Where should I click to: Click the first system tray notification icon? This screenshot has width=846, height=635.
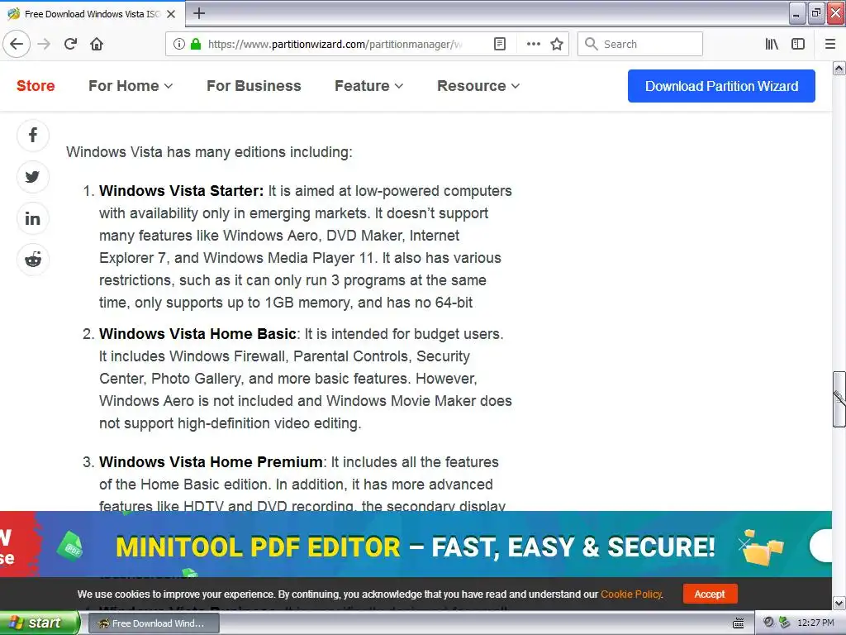tap(769, 623)
